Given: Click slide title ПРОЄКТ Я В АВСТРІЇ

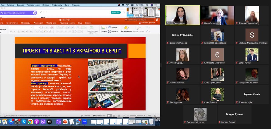Looking at the screenshot, I should click(72, 51).
